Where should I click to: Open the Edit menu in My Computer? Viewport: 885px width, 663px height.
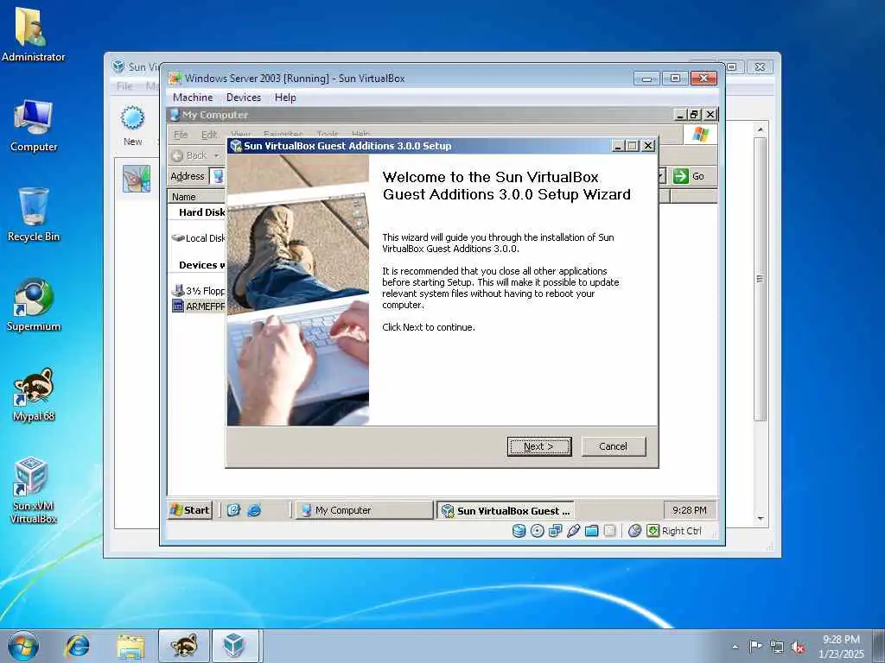pos(209,134)
